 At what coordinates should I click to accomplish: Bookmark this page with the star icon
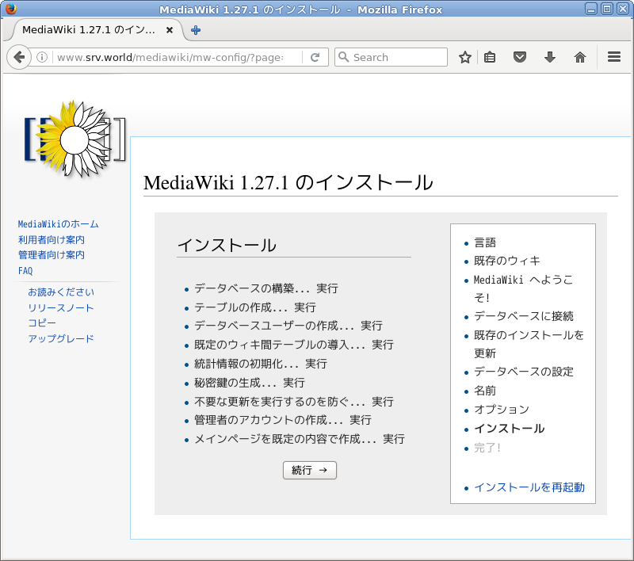(x=465, y=57)
